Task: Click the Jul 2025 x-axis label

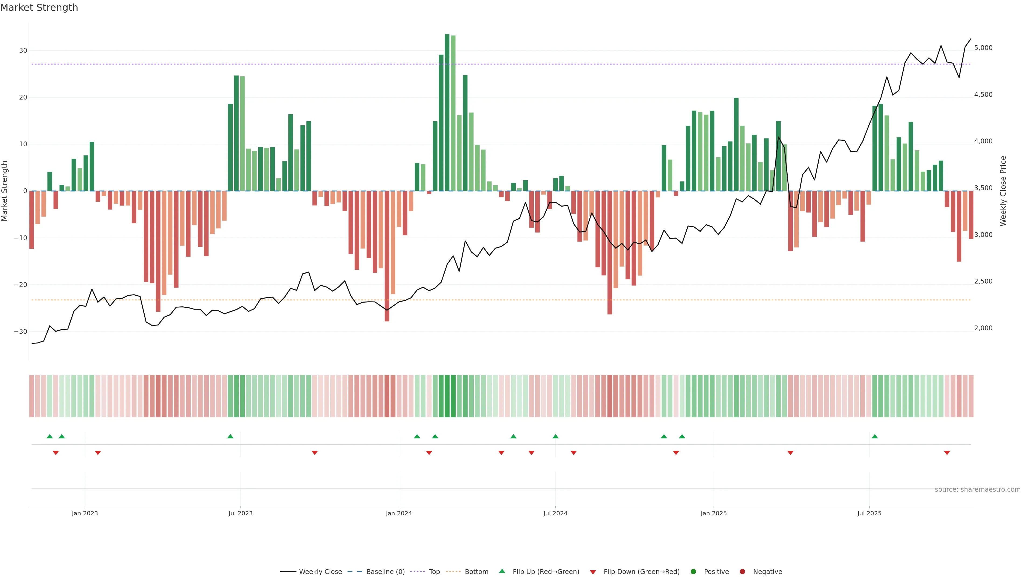Action: [869, 513]
